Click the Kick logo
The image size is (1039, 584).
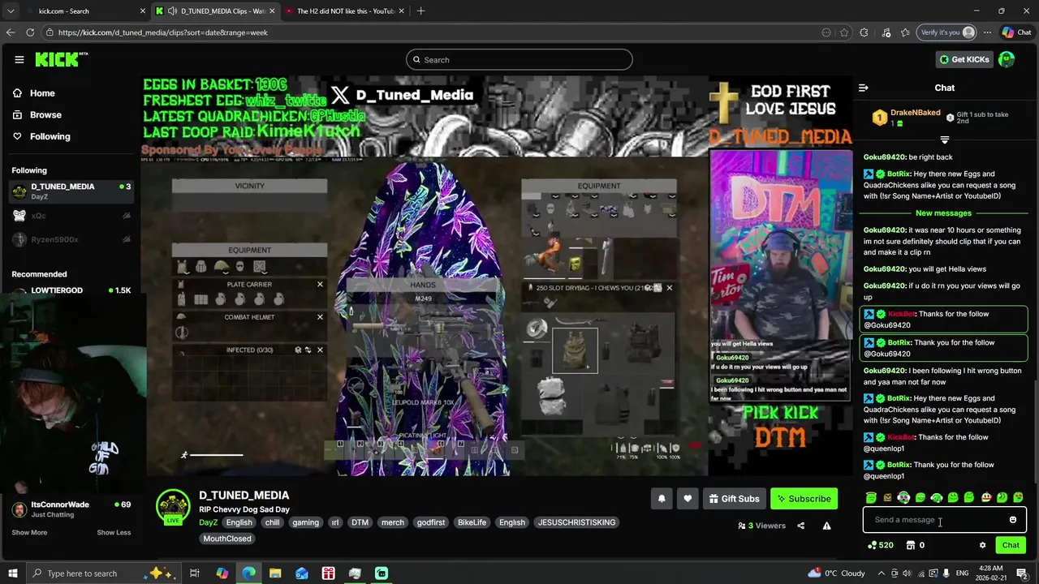click(61, 59)
